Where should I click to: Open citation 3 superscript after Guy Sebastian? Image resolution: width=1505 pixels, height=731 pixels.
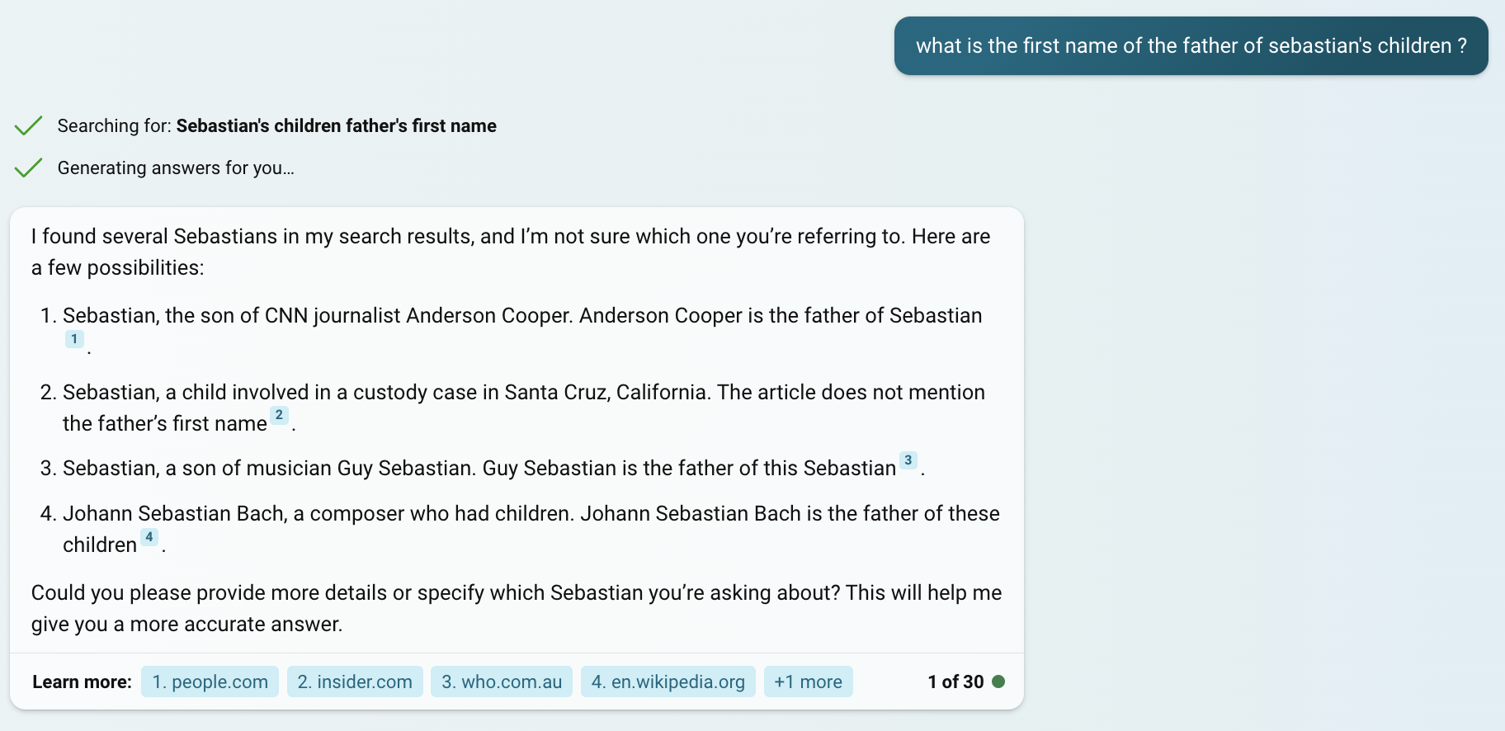908,460
